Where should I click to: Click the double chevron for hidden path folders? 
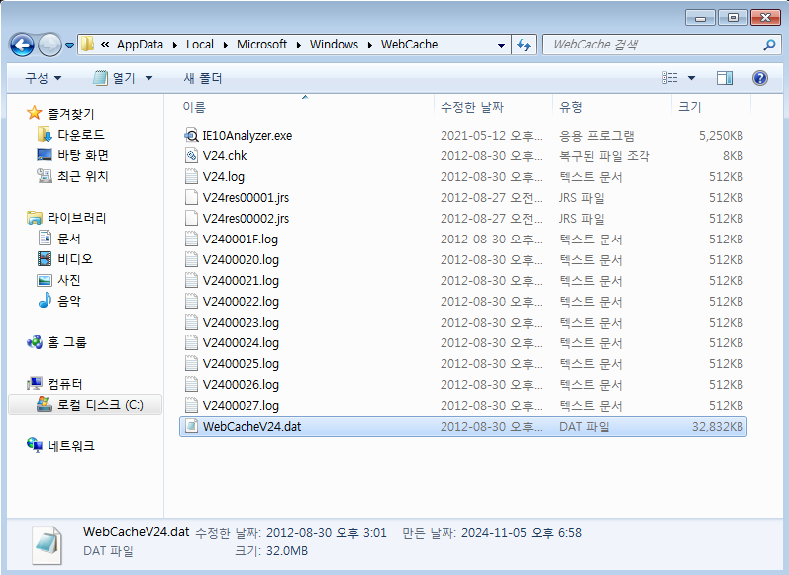(x=105, y=45)
